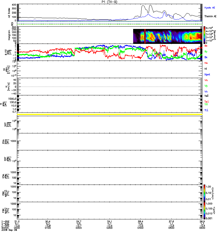Click the Vi [km/s] axis label
The height and width of the screenshot is (234, 219).
(x=8, y=87)
